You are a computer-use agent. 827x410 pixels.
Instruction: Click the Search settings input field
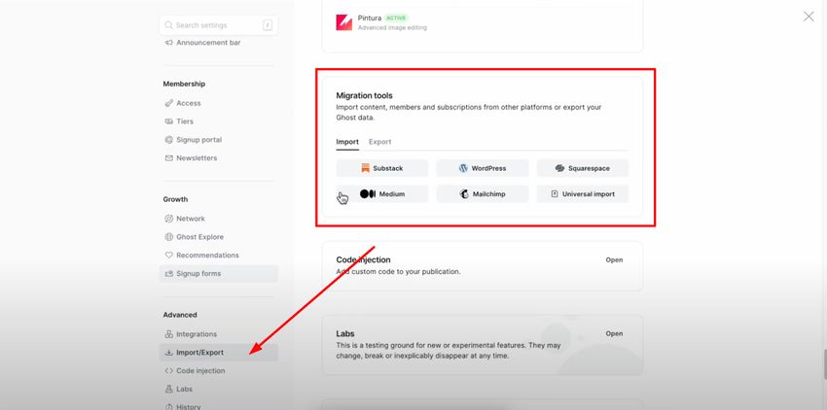coord(218,25)
